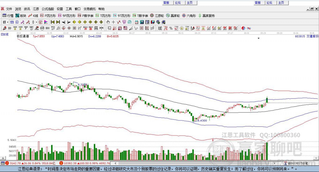319x172 pixels.
Task: Jump to last bar with skip-to-end arrow
Action: tap(58, 22)
